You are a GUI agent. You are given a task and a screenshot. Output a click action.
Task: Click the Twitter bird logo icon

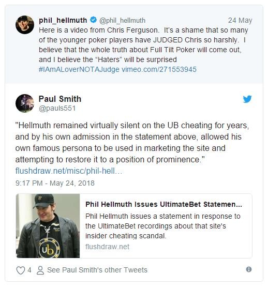point(247,99)
